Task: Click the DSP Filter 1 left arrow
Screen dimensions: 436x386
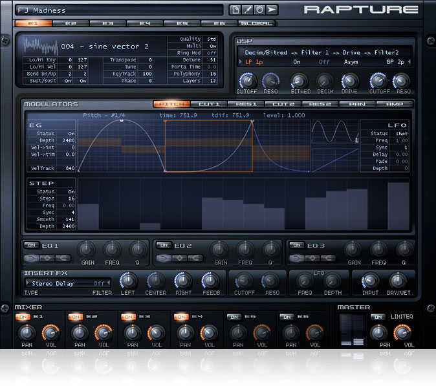Action: click(x=240, y=61)
